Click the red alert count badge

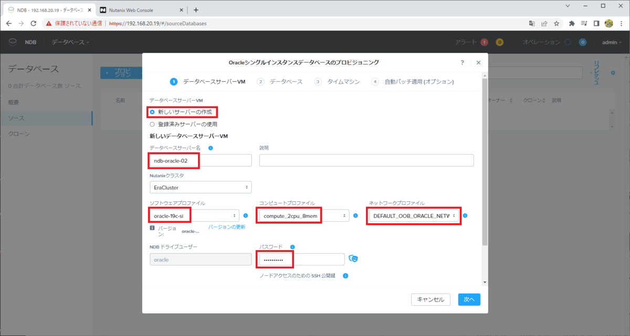pos(484,42)
